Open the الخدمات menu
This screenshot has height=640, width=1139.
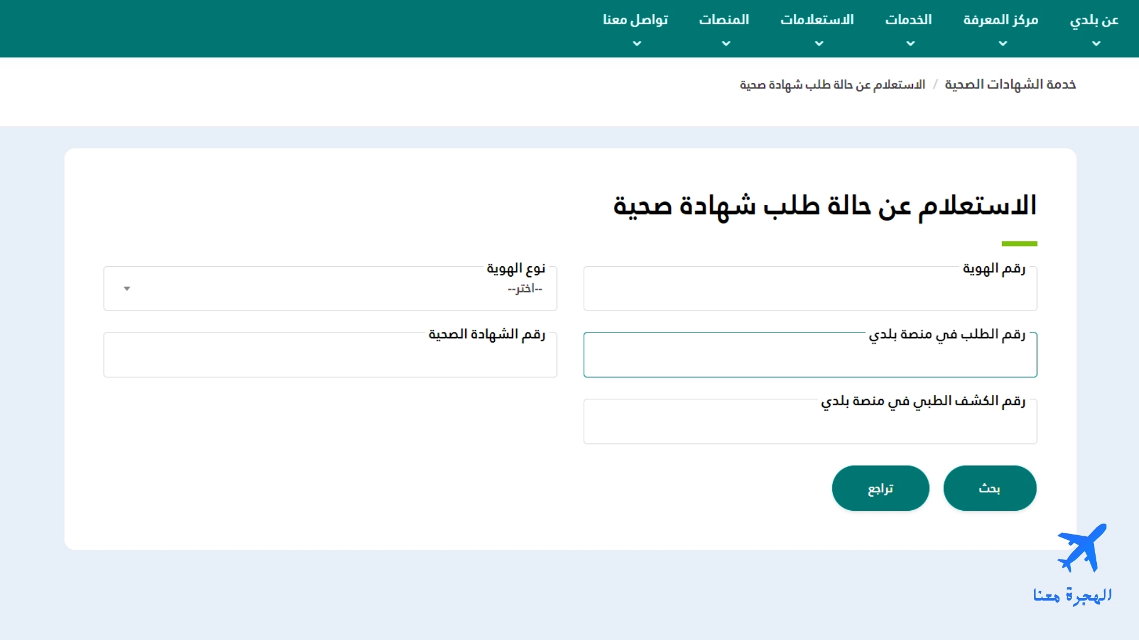tap(909, 20)
